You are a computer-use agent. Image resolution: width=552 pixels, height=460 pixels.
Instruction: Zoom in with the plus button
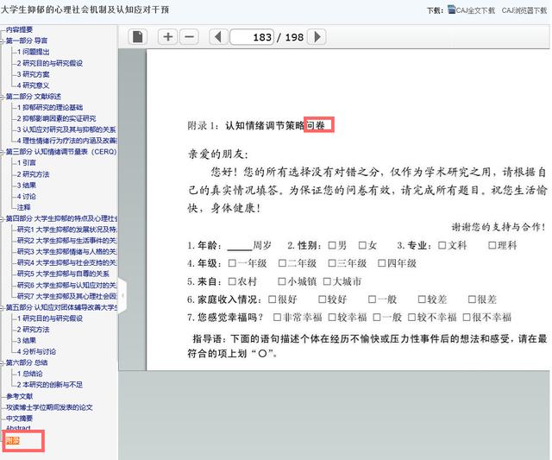pyautogui.click(x=167, y=36)
